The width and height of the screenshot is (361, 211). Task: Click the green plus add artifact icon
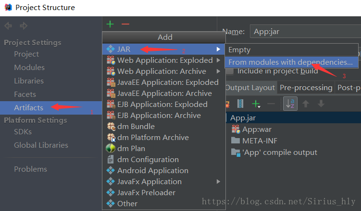pos(110,24)
